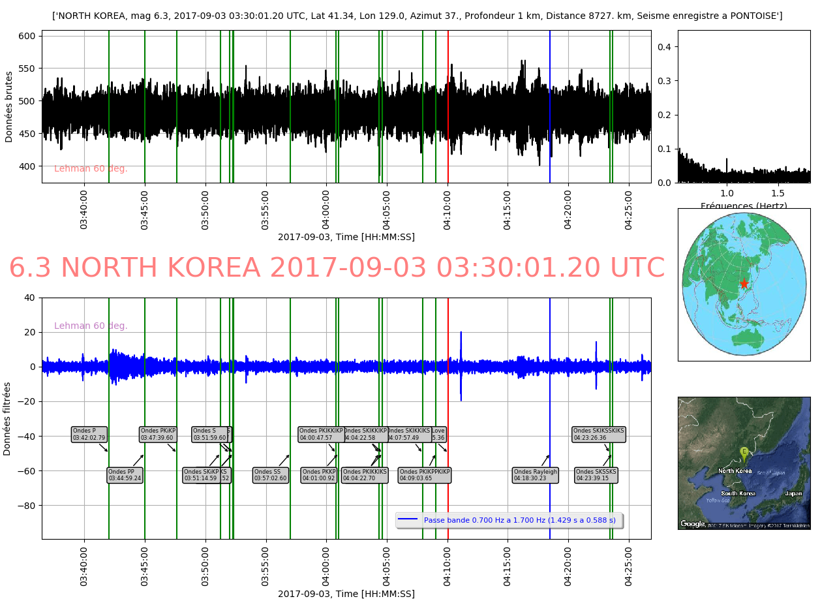The height and width of the screenshot is (599, 835).
Task: Click the Passe bande legend text
Action: tap(519, 520)
